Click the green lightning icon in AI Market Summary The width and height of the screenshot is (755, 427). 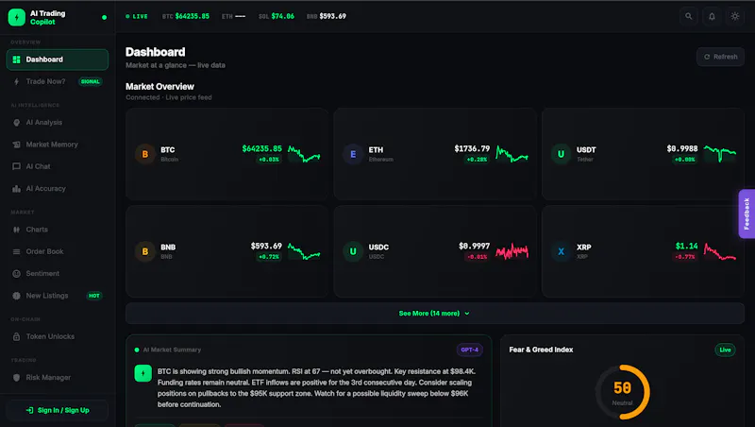(x=143, y=373)
